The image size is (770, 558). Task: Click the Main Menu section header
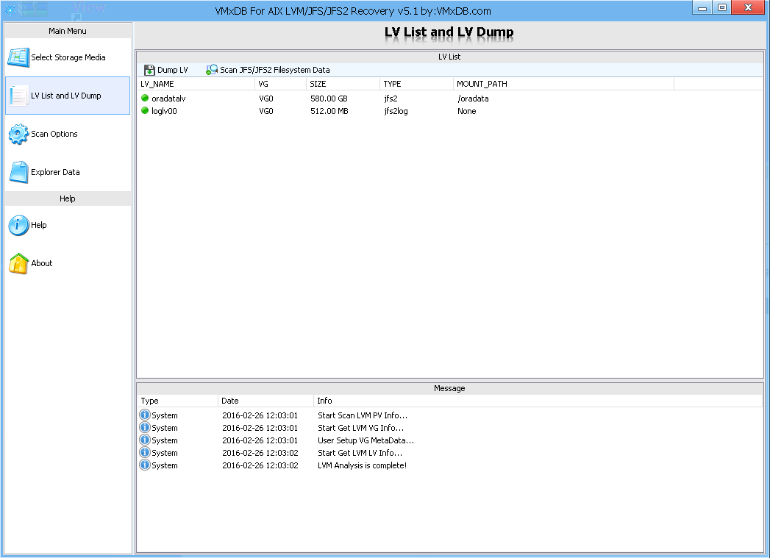(68, 31)
